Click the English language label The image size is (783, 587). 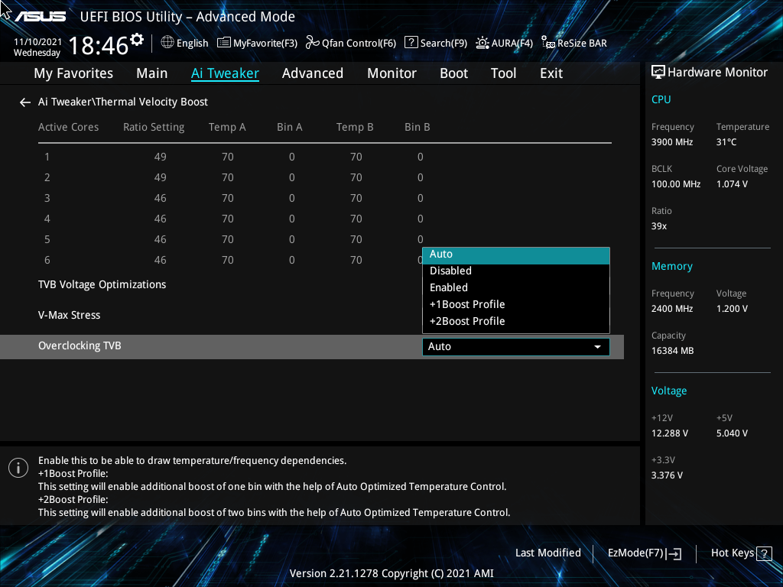coord(192,44)
